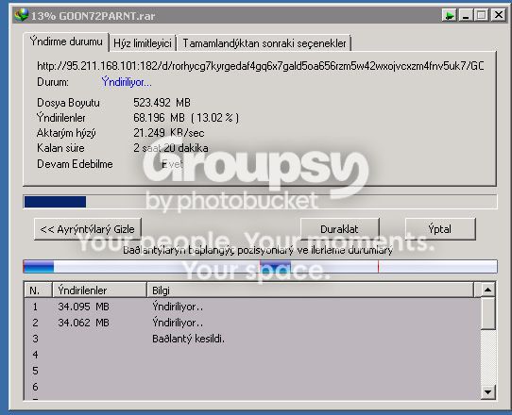The image size is (512, 415).
Task: Close the GOON72PARNT.rar download window
Action: tap(499, 15)
